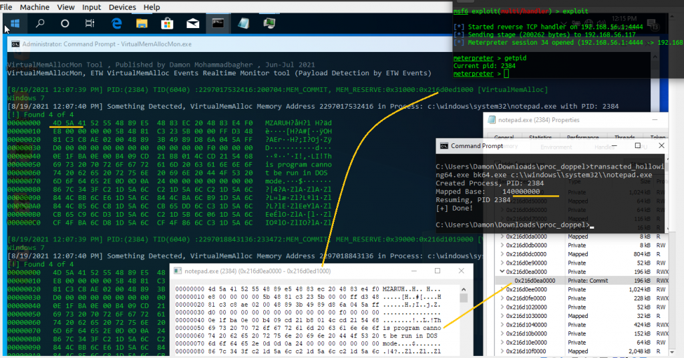Select 0x216d1040000 Private 424 kB row
684x358 pixels.
(x=582, y=325)
